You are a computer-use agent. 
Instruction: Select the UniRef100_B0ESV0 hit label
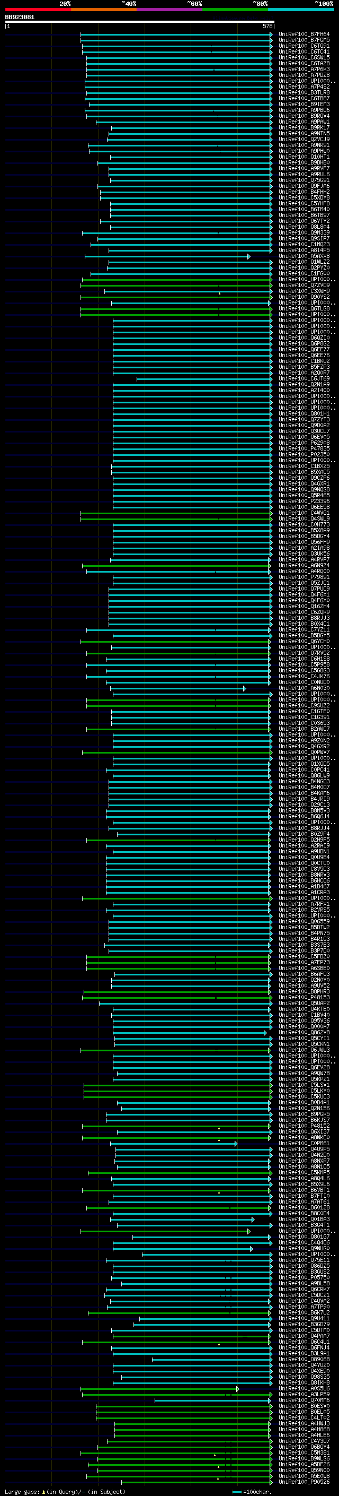(304, 1406)
